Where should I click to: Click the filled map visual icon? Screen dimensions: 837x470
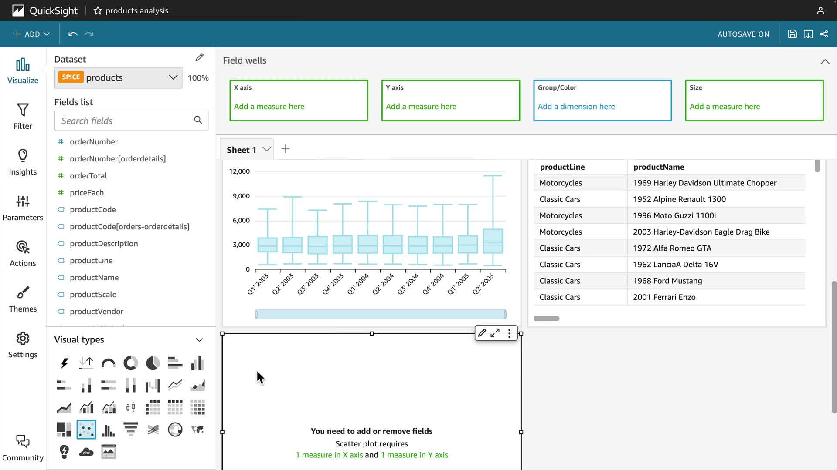tap(197, 429)
